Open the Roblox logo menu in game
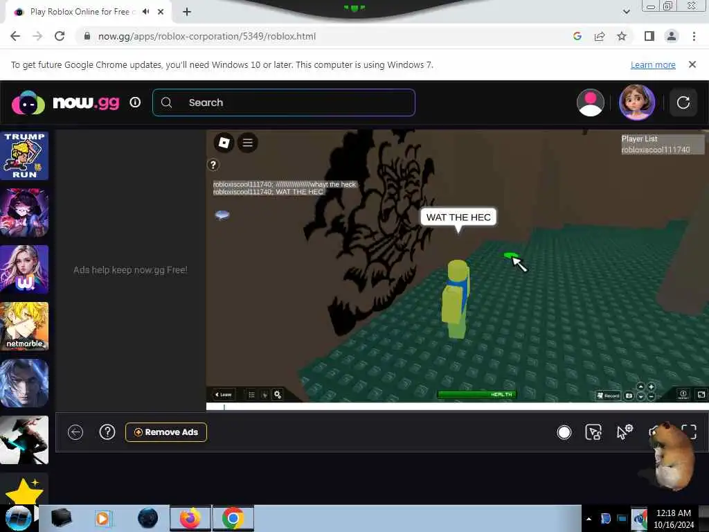Viewport: 709px width, 532px height. [x=224, y=143]
